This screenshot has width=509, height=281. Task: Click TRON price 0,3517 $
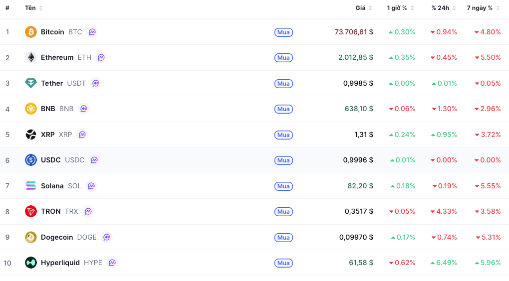click(359, 211)
